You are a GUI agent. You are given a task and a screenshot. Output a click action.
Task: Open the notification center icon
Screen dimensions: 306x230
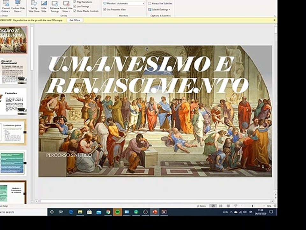[271, 212]
